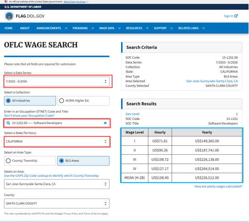
Task: Open the 'Don't know your Occupation Code?' link
Action: pos(29,116)
